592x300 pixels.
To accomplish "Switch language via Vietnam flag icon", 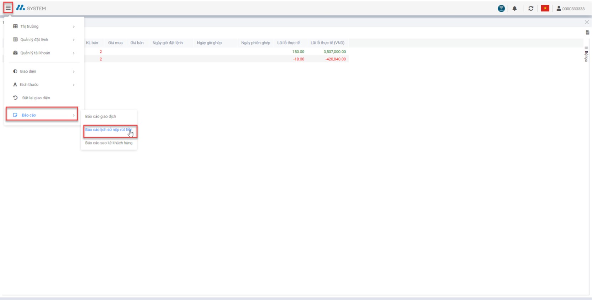I will pos(545,9).
